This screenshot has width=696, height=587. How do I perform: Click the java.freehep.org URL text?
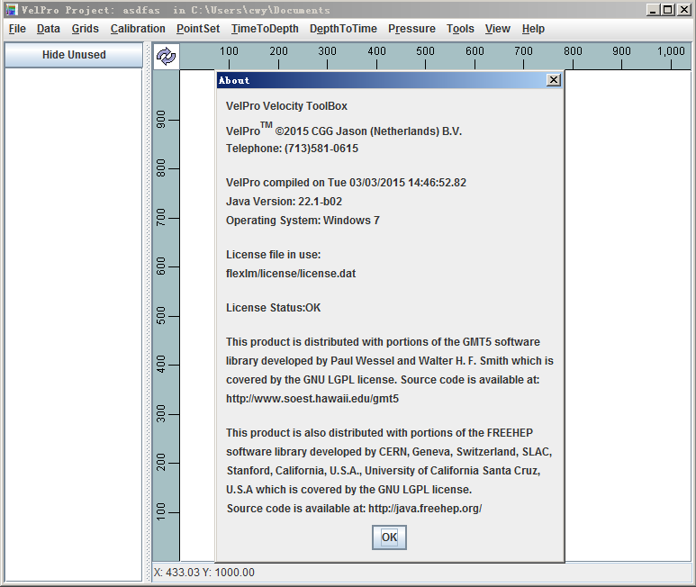coord(425,509)
